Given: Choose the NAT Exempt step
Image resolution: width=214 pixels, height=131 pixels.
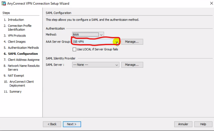Looking at the screenshot, I should [x=16, y=76].
